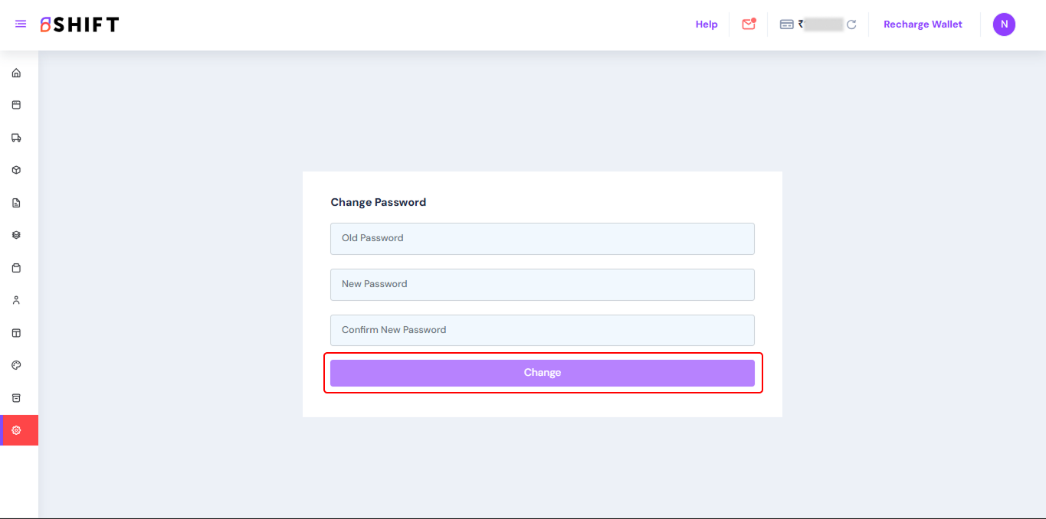Focus the Old Password field
This screenshot has width=1046, height=519.
pyautogui.click(x=542, y=239)
